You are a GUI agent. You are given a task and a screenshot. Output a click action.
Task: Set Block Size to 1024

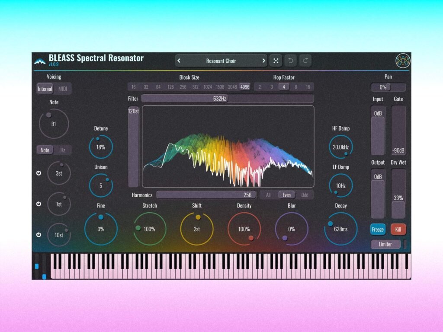click(208, 87)
